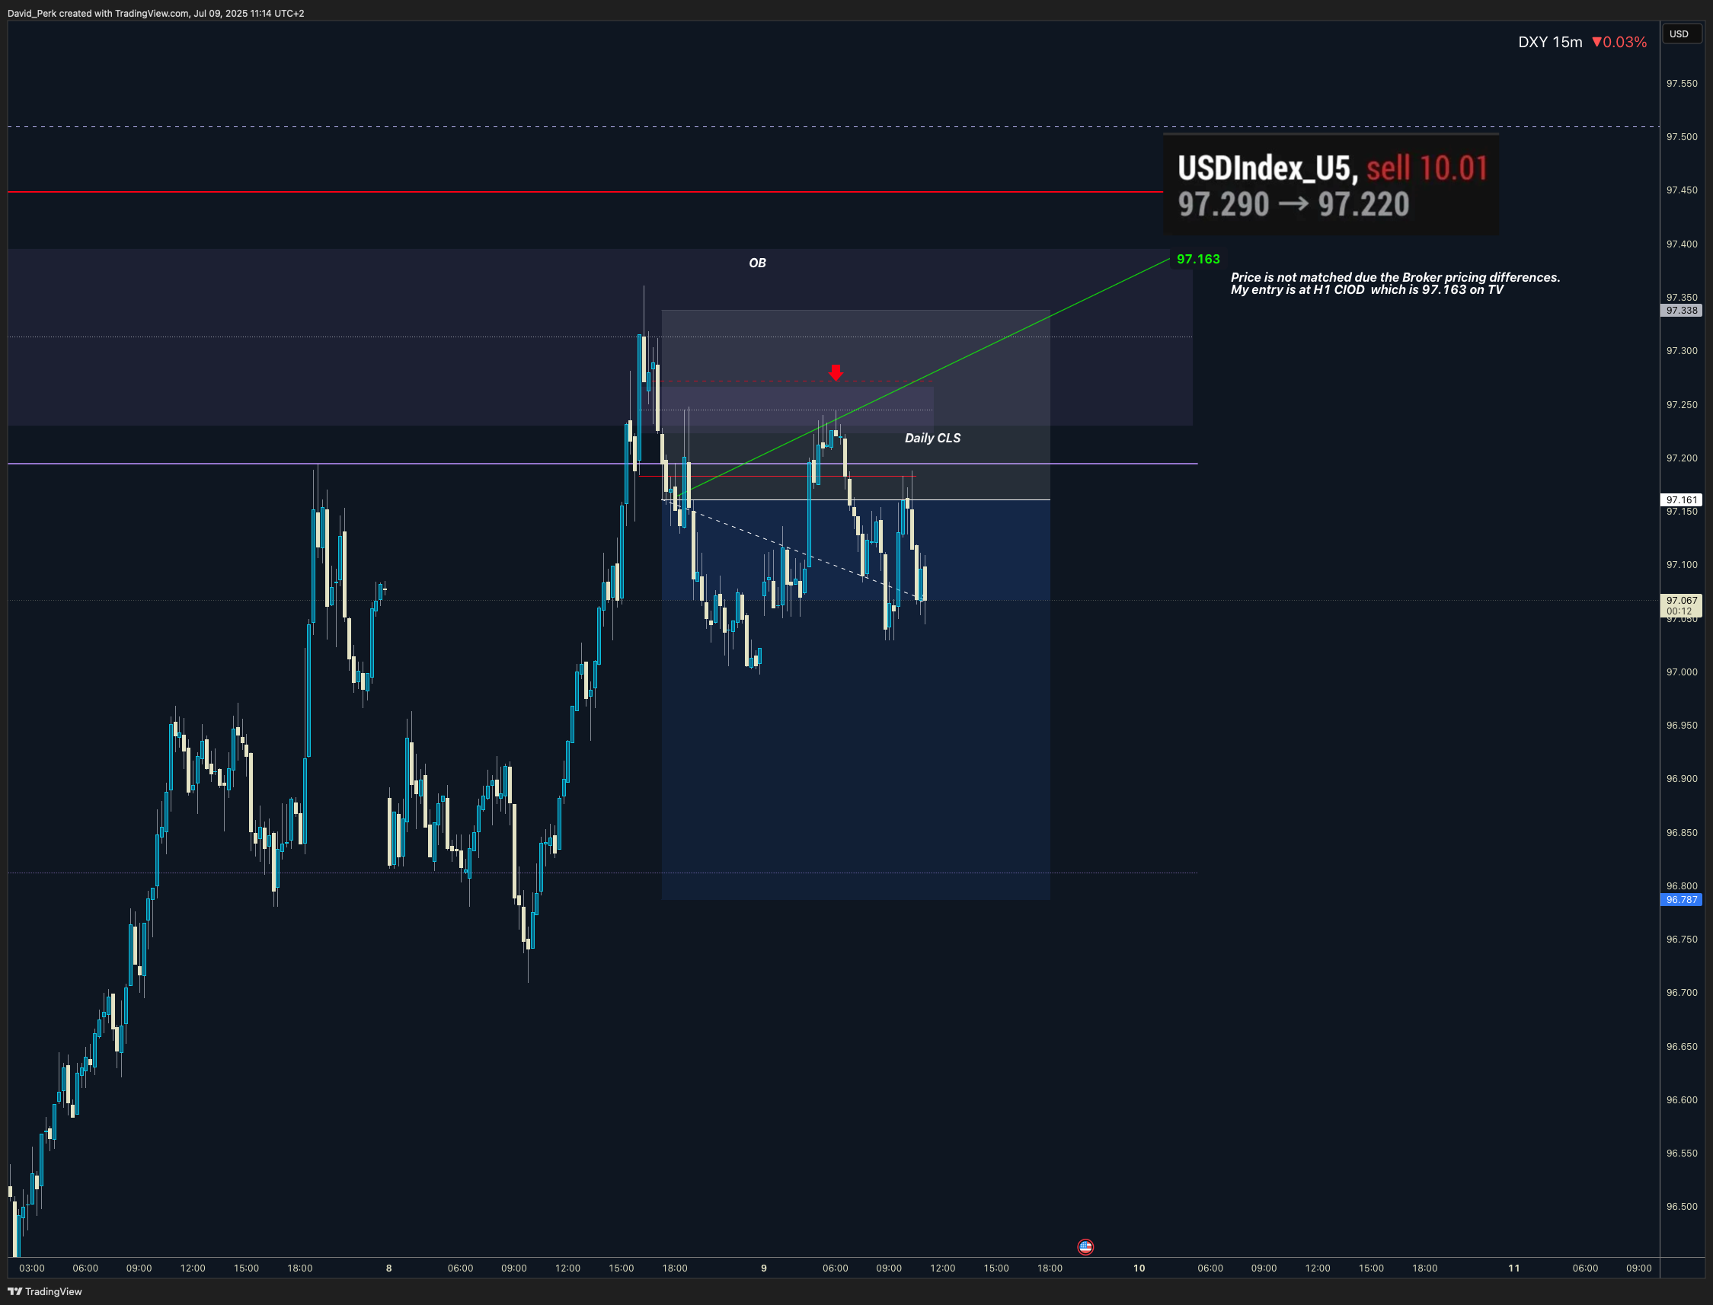This screenshot has width=1713, height=1305.
Task: Click the green 97.163 price label
Action: (x=1198, y=260)
